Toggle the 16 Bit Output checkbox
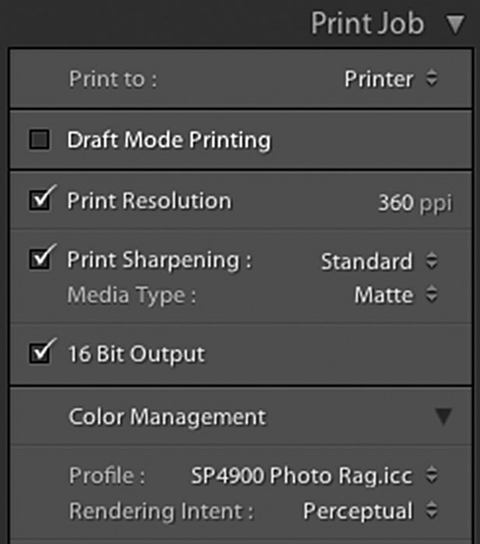This screenshot has width=480, height=544. 40,353
